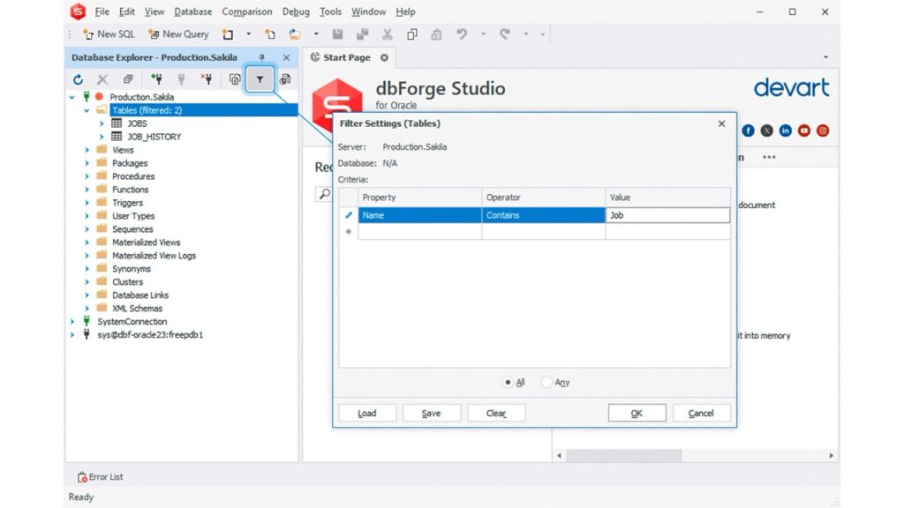Switch to the Start Page tab

[349, 56]
